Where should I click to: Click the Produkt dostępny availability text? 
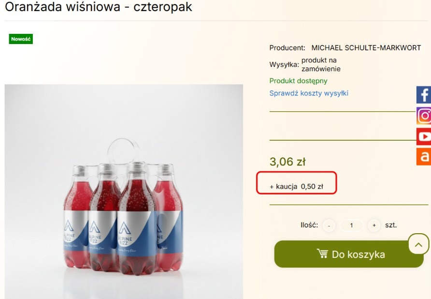click(298, 81)
